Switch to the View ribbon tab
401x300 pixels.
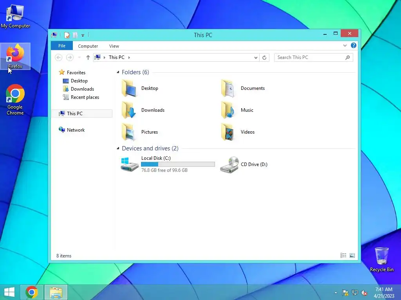(114, 46)
